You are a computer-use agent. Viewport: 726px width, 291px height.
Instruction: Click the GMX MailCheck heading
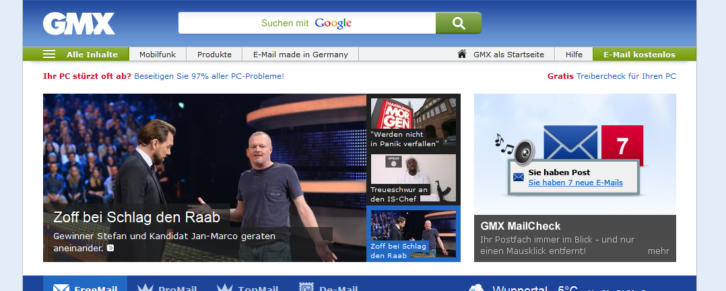tap(521, 226)
